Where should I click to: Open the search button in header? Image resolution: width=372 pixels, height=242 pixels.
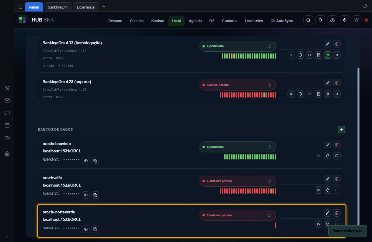(x=308, y=20)
